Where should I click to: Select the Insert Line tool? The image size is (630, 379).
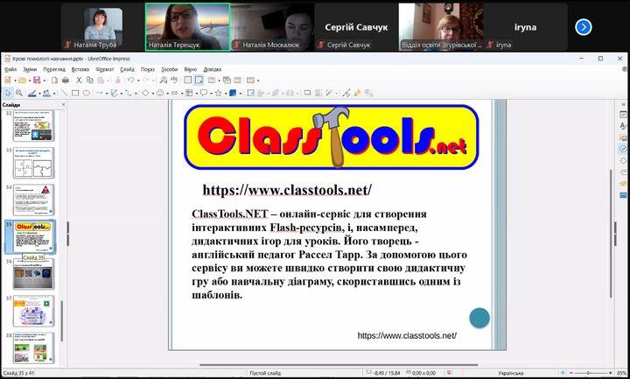click(x=64, y=94)
